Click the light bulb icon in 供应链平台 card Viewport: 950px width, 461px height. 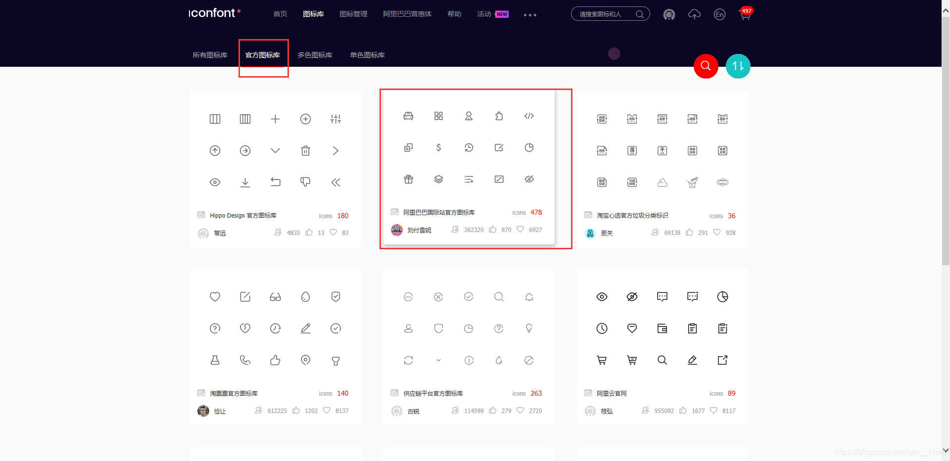tap(529, 328)
